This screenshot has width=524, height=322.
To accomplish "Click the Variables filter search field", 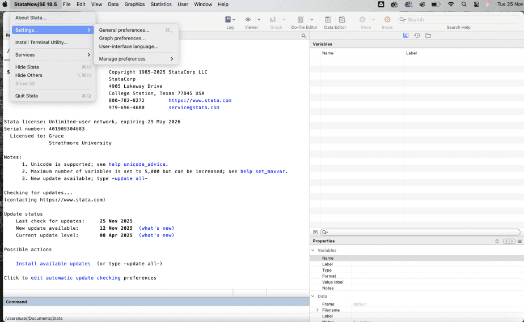I will pos(420,233).
